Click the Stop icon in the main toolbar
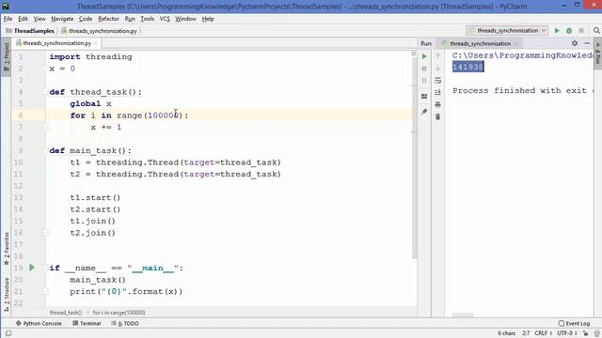Screen dimensions: 602x338 581,31
